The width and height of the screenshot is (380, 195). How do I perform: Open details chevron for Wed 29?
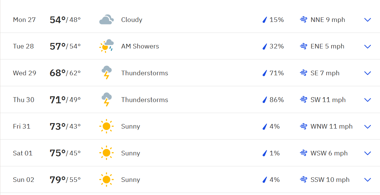click(367, 73)
